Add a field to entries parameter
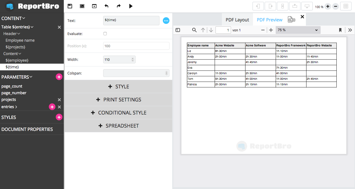The width and height of the screenshot is (355, 189). [x=52, y=107]
